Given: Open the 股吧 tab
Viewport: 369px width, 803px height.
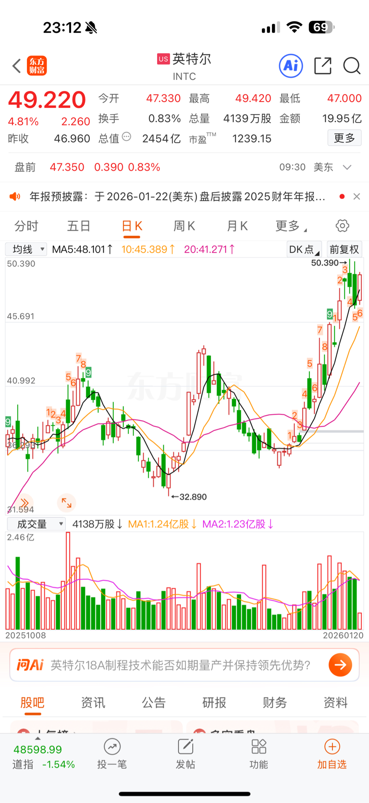Looking at the screenshot, I should 32,702.
